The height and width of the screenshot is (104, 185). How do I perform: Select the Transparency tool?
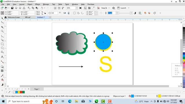pyautogui.click(x=2, y=71)
